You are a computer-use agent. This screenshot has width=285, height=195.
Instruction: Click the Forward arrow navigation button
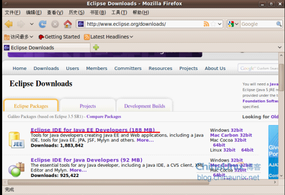[x=21, y=24]
